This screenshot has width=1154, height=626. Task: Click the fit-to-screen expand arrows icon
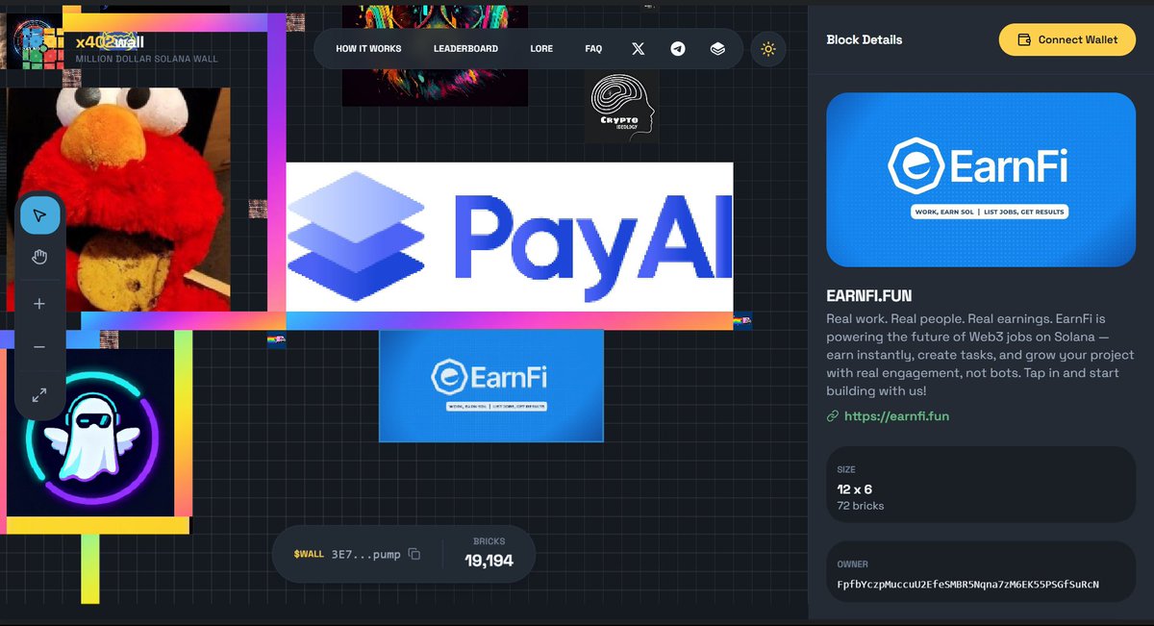click(39, 395)
